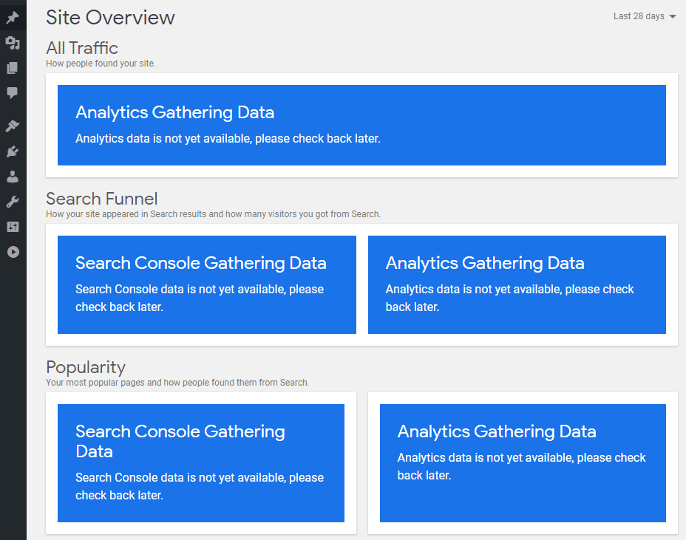This screenshot has height=540, width=686.
Task: Click Search Console Gathering Data card under Popularity
Action: pyautogui.click(x=200, y=462)
